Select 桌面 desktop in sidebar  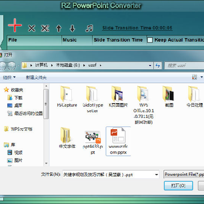click(15, 105)
